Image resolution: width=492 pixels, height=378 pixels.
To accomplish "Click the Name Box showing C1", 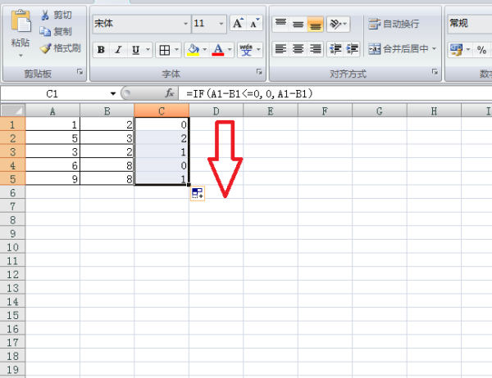I will [x=52, y=93].
